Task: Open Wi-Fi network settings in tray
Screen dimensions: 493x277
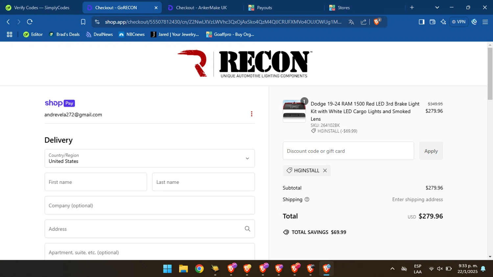Action: click(x=431, y=269)
